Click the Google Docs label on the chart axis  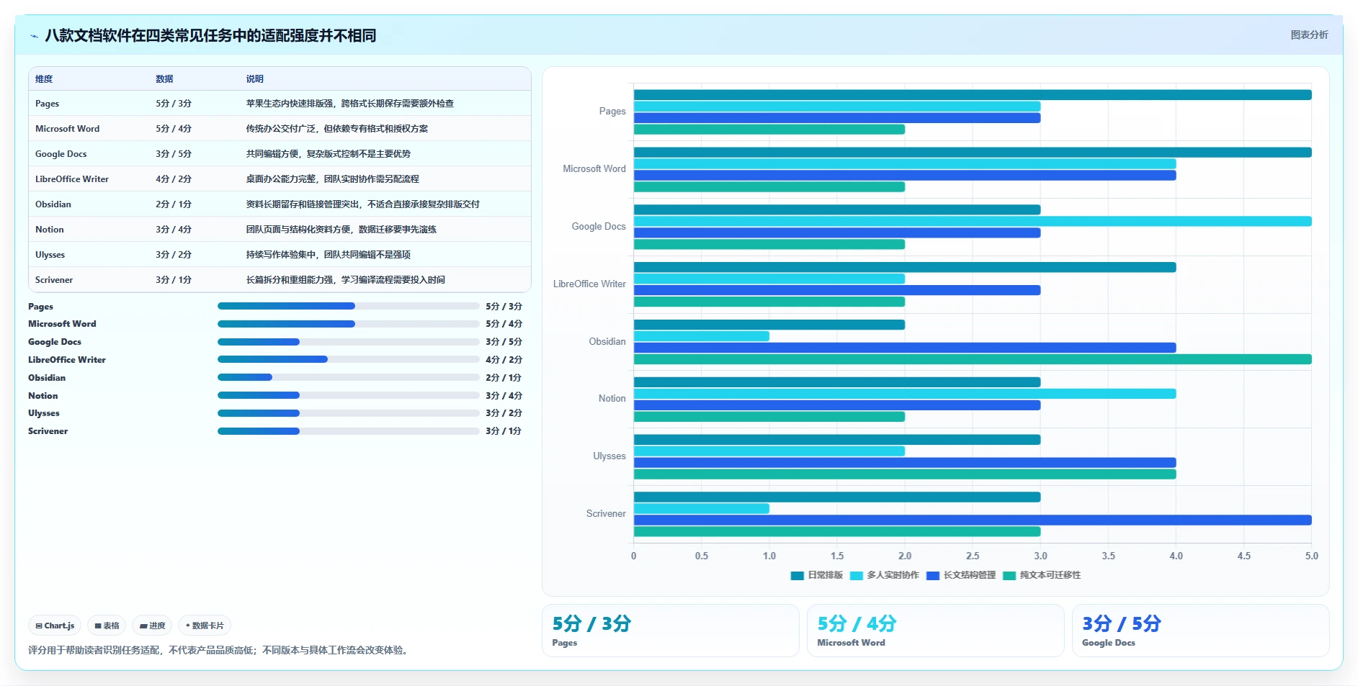599,227
